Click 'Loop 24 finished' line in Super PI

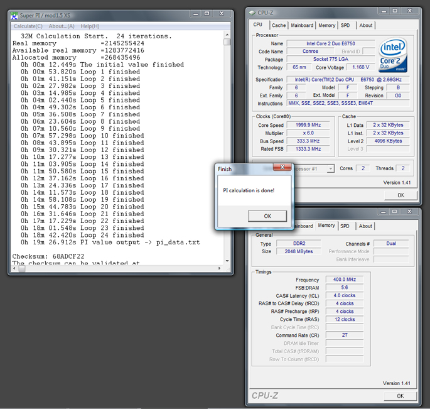coord(82,235)
